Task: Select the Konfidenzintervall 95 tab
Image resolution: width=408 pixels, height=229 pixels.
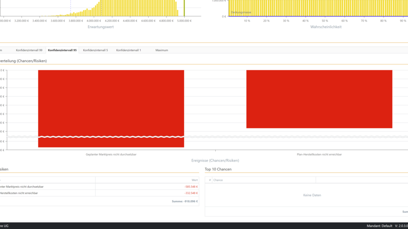Action: coord(62,50)
